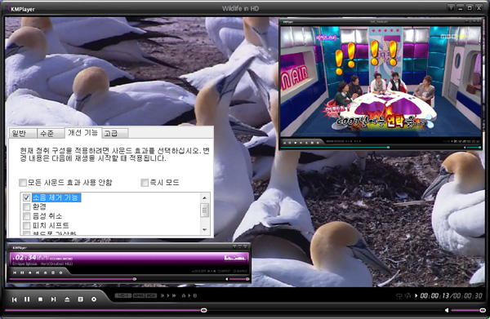
Task: Click the effects list scroll-up arrow
Action: 205,197
